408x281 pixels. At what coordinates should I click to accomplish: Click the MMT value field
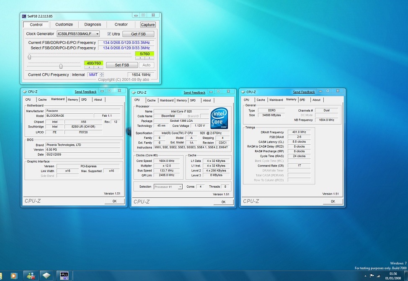tap(93, 75)
